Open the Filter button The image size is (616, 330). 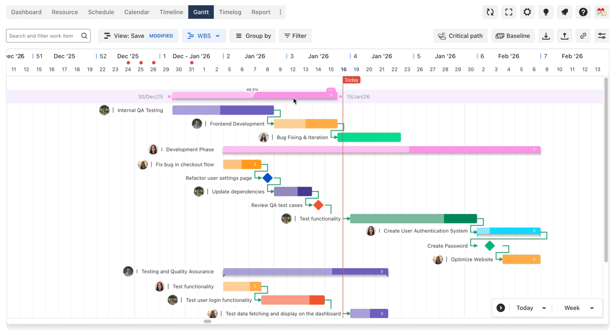click(x=295, y=36)
